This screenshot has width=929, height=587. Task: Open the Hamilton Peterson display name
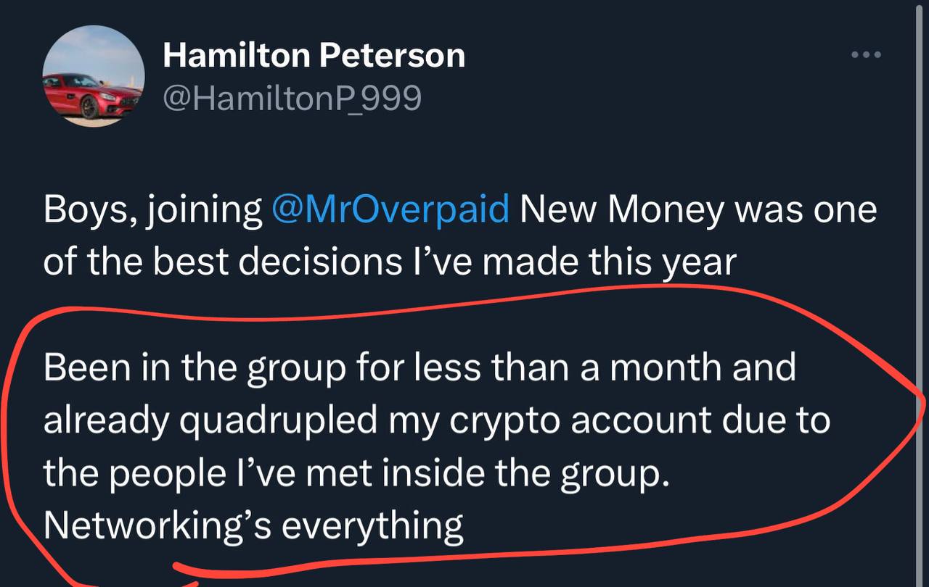click(x=314, y=56)
